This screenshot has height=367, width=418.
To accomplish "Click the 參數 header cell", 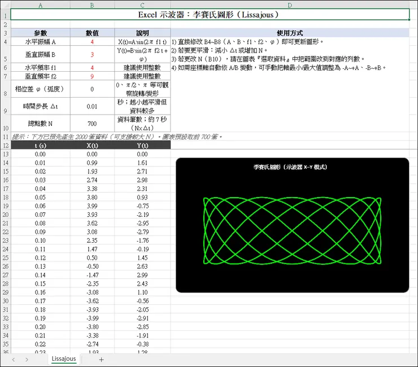I will pyautogui.click(x=41, y=33).
